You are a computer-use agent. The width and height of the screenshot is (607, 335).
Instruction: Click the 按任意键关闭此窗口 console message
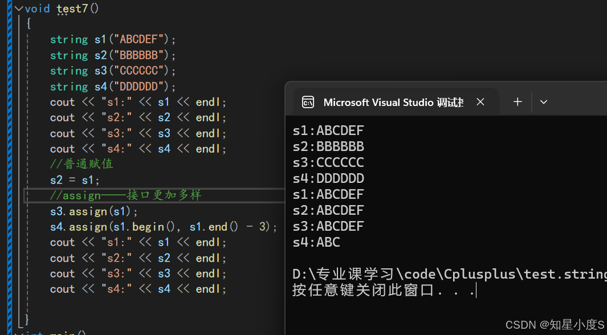(383, 290)
